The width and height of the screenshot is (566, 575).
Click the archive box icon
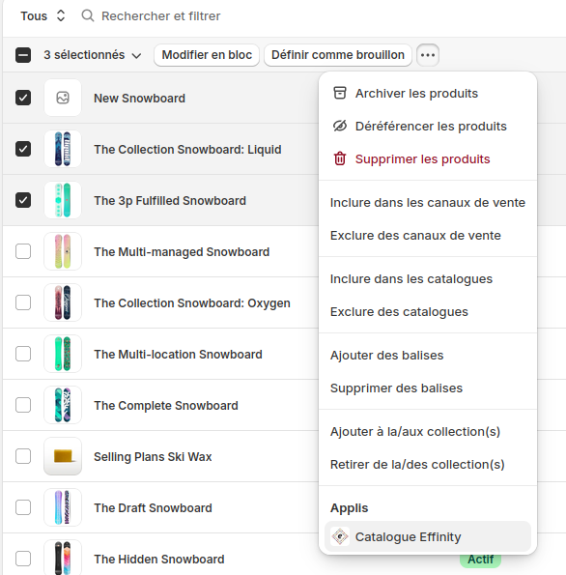click(339, 93)
